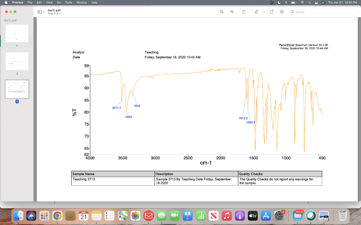Open Control Center in menu bar
The width and height of the screenshot is (361, 225).
pos(316,2)
